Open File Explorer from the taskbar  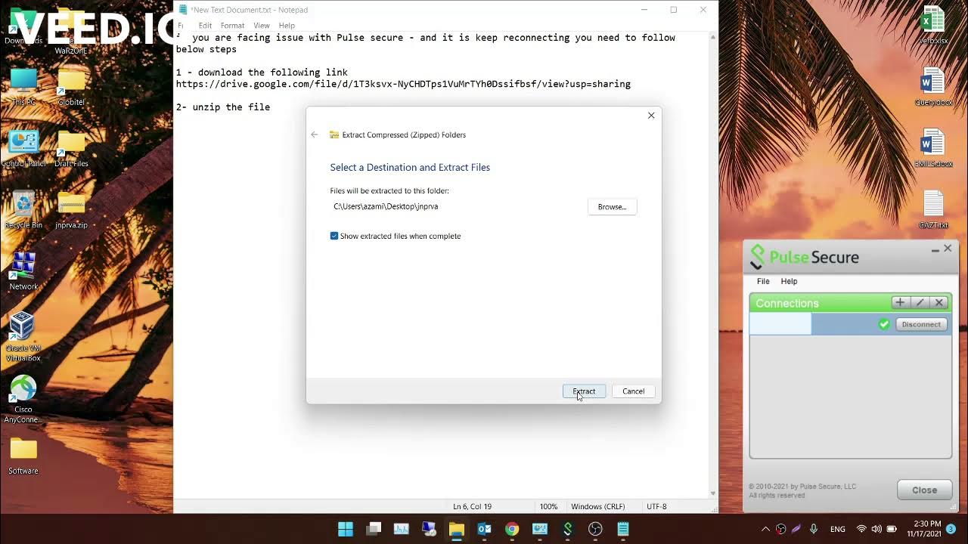click(x=457, y=529)
